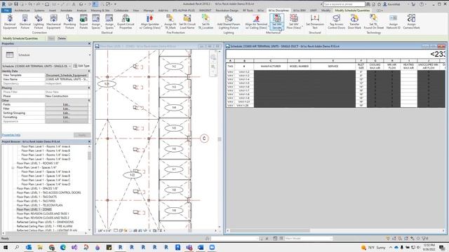This screenshot has height=252, width=449.
Task: Click the Electrical Equipment connection tool
Action: pyautogui.click(x=10, y=22)
